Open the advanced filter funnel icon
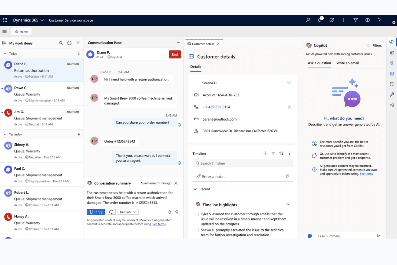Viewport: 397px width, 265px height. tap(356, 20)
